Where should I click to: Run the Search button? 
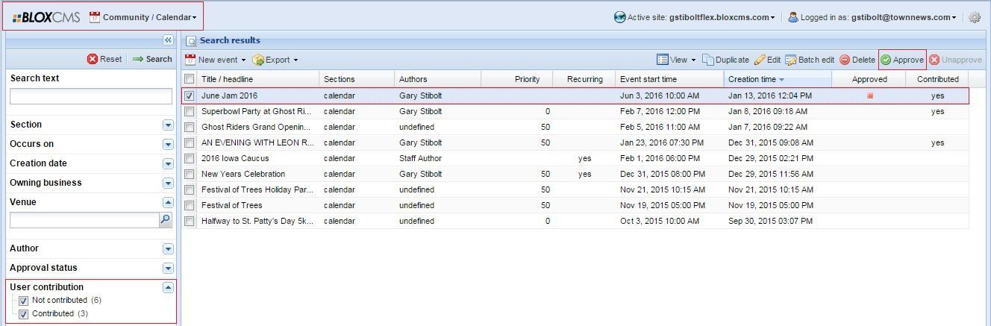[152, 59]
